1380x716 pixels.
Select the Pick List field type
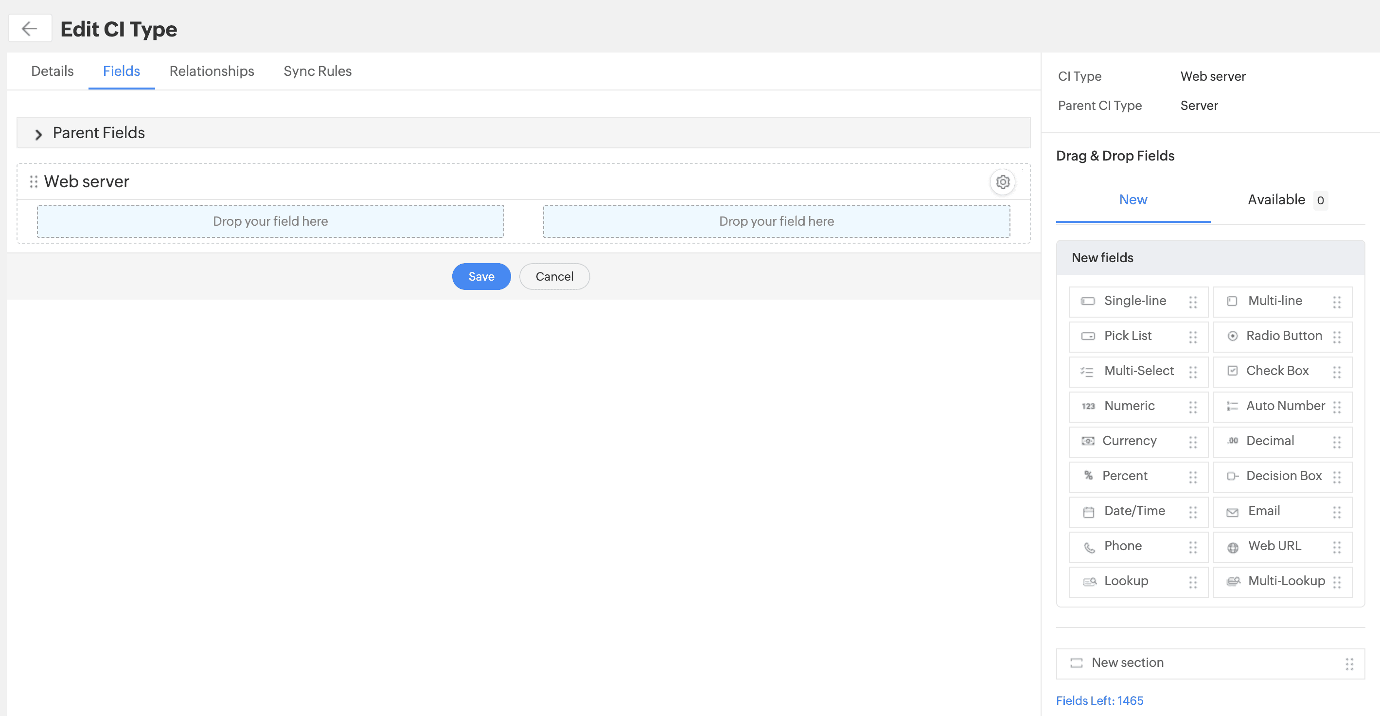coord(1127,336)
